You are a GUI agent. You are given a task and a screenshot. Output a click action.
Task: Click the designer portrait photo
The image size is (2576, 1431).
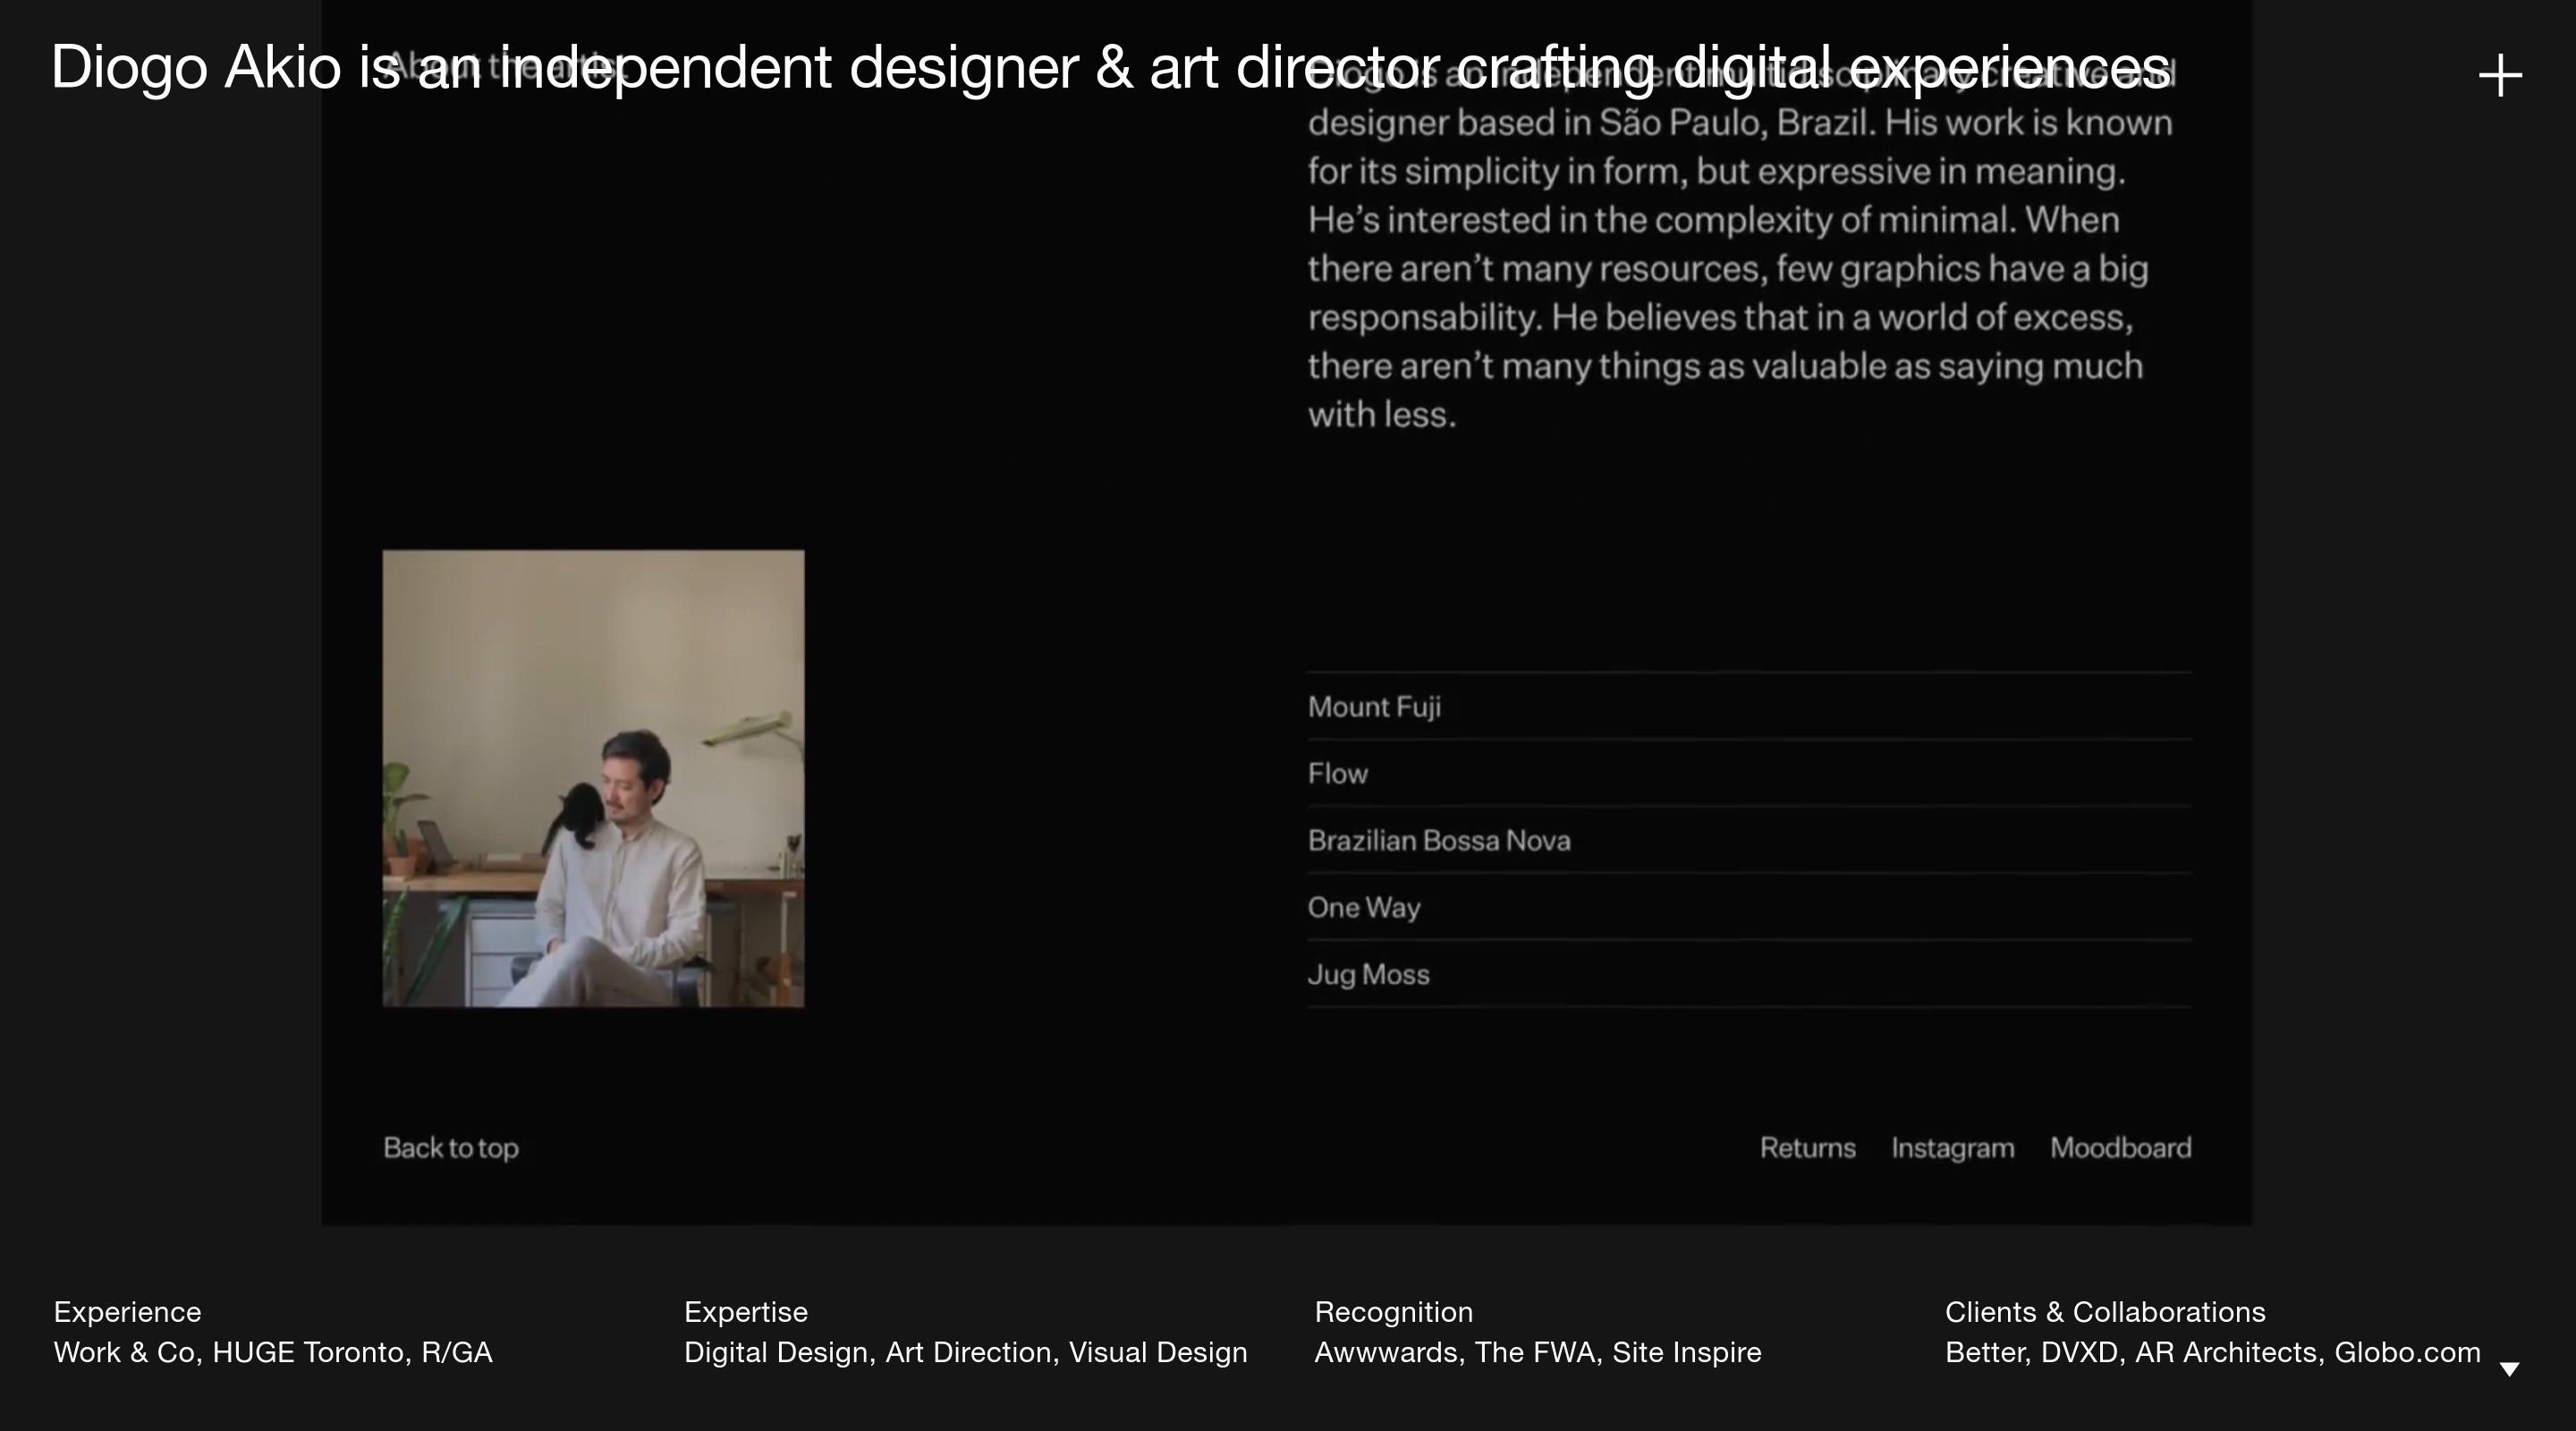coord(593,778)
